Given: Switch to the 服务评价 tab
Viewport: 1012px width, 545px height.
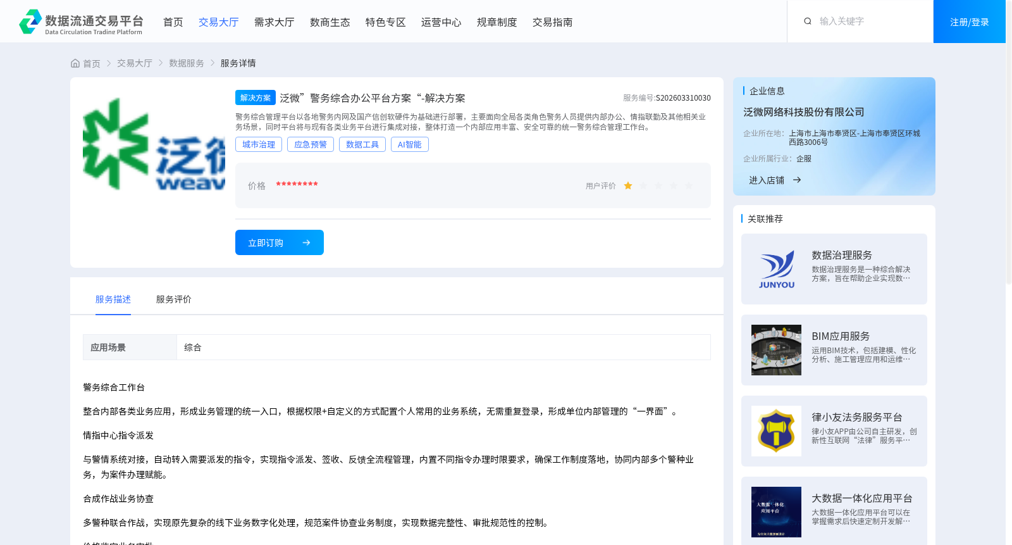Looking at the screenshot, I should click(174, 299).
